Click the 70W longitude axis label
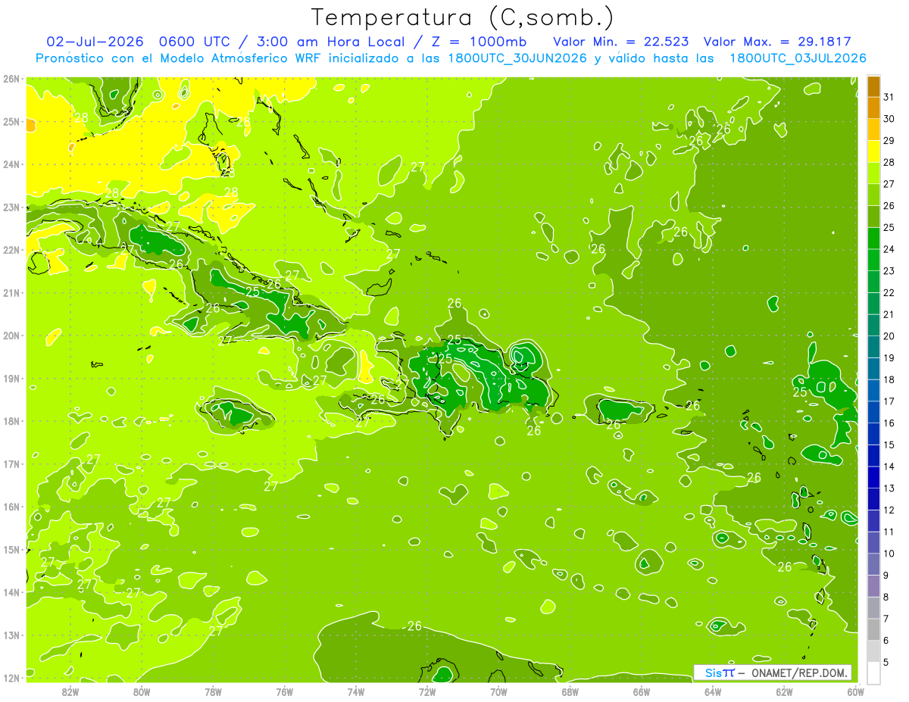909x702 pixels. click(x=498, y=691)
